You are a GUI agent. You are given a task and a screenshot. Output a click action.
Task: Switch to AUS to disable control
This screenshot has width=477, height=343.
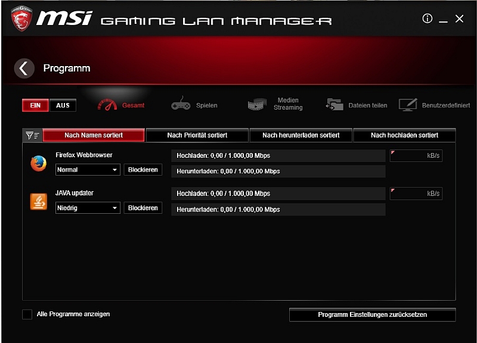click(x=63, y=105)
